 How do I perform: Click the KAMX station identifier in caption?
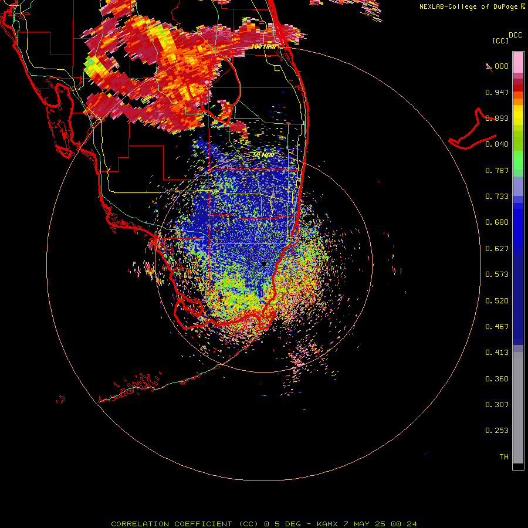point(328,524)
